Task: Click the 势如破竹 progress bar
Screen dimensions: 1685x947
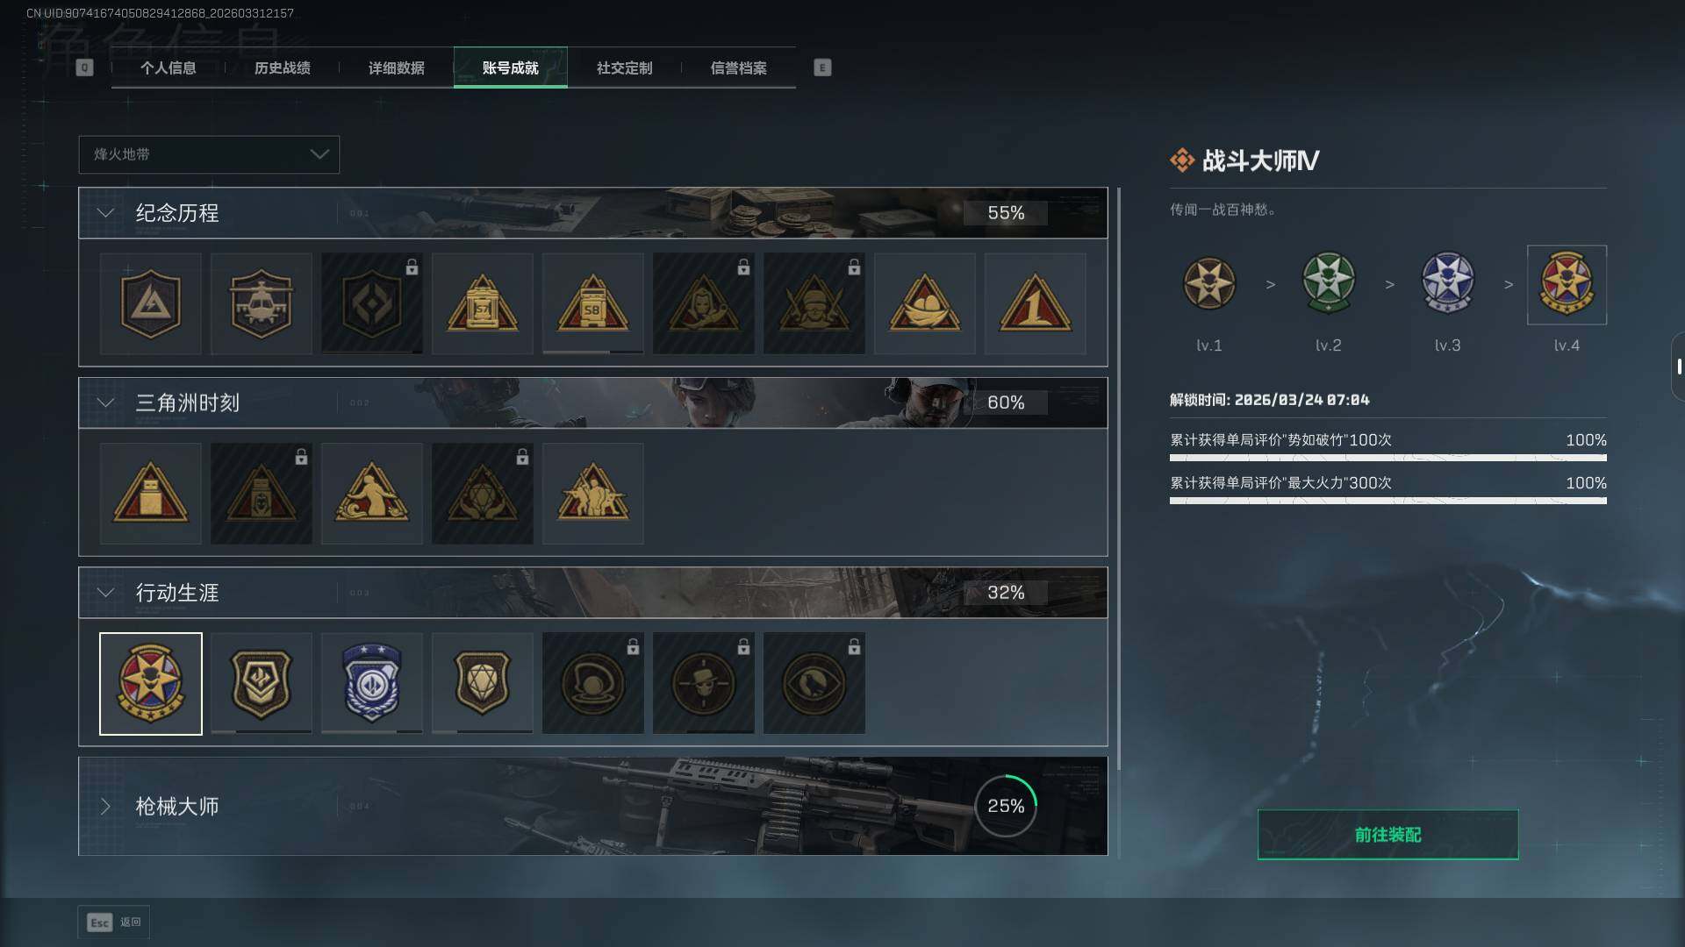Action: point(1387,458)
